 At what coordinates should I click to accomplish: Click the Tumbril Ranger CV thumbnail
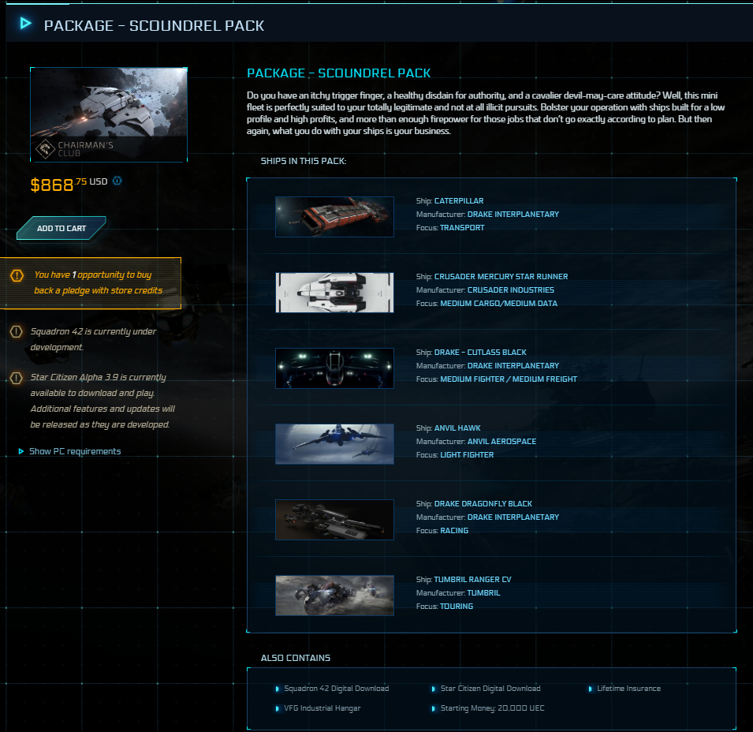[x=334, y=596]
